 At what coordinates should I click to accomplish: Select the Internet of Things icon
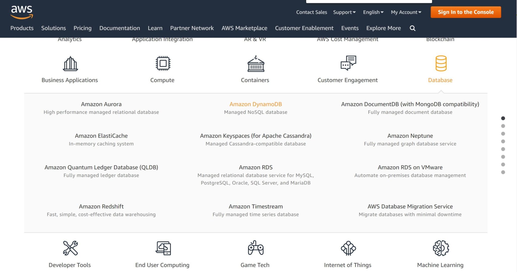tap(348, 248)
